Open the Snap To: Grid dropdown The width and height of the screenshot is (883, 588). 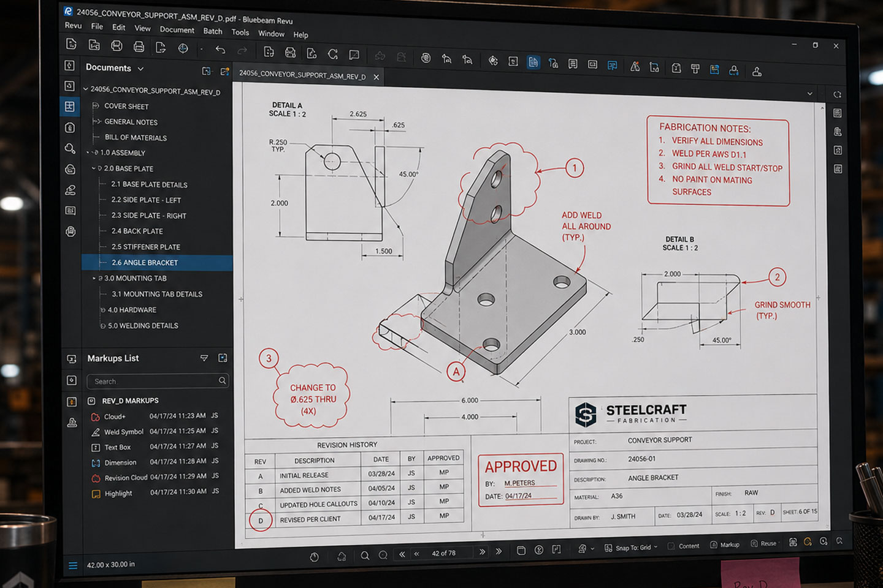630,548
